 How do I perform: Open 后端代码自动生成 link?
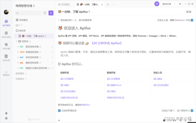click(x=69, y=98)
